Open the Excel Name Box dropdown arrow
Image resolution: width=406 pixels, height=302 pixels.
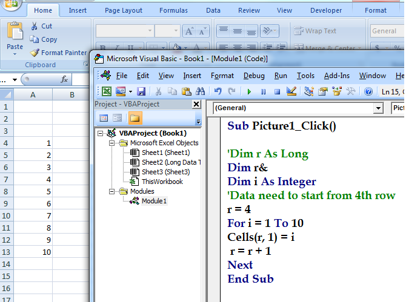point(15,80)
